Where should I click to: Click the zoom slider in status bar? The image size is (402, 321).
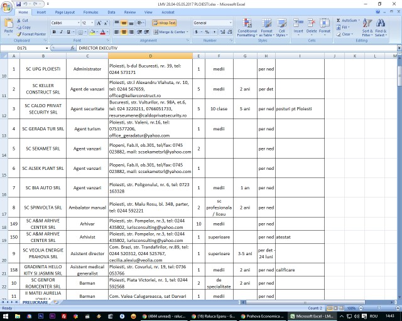379,308
